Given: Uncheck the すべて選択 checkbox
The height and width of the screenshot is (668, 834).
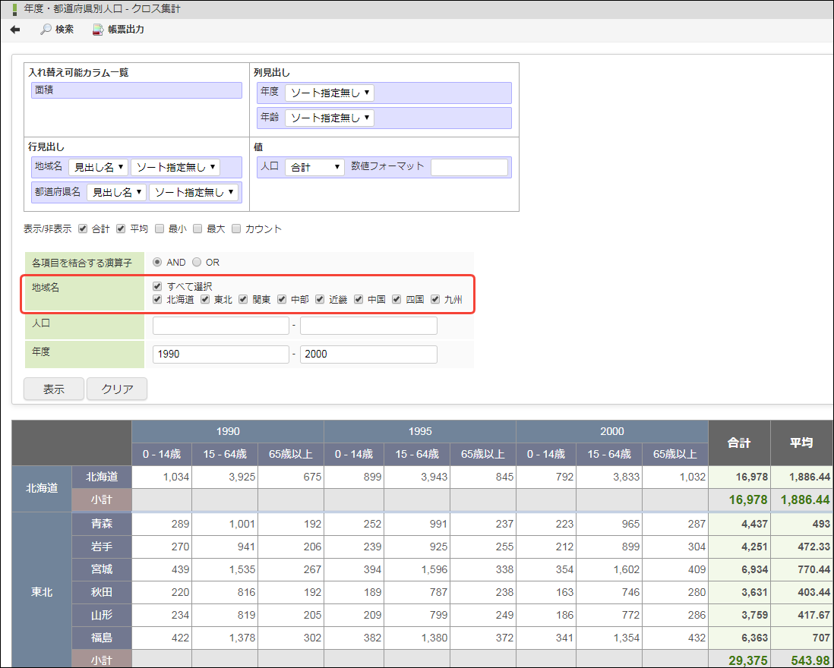Looking at the screenshot, I should click(x=157, y=287).
